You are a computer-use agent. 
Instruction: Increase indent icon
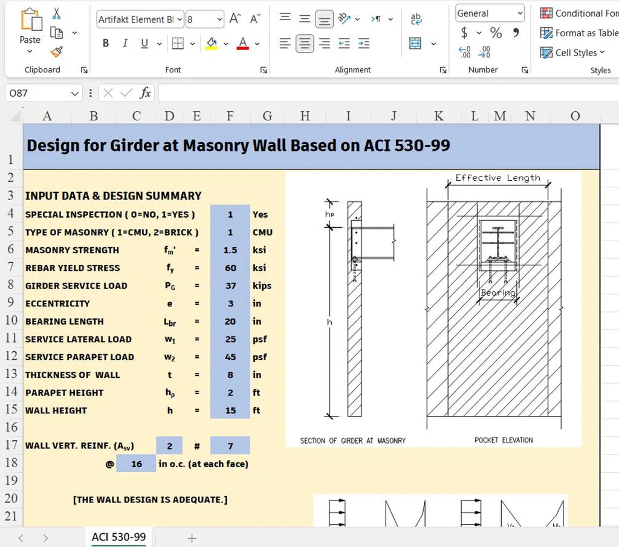click(x=364, y=43)
